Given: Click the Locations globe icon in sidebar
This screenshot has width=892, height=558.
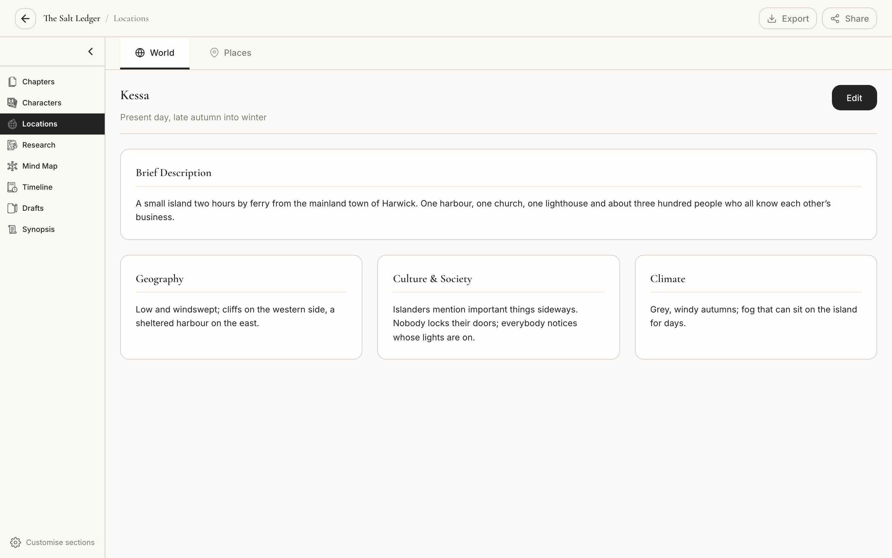Looking at the screenshot, I should click(x=12, y=124).
